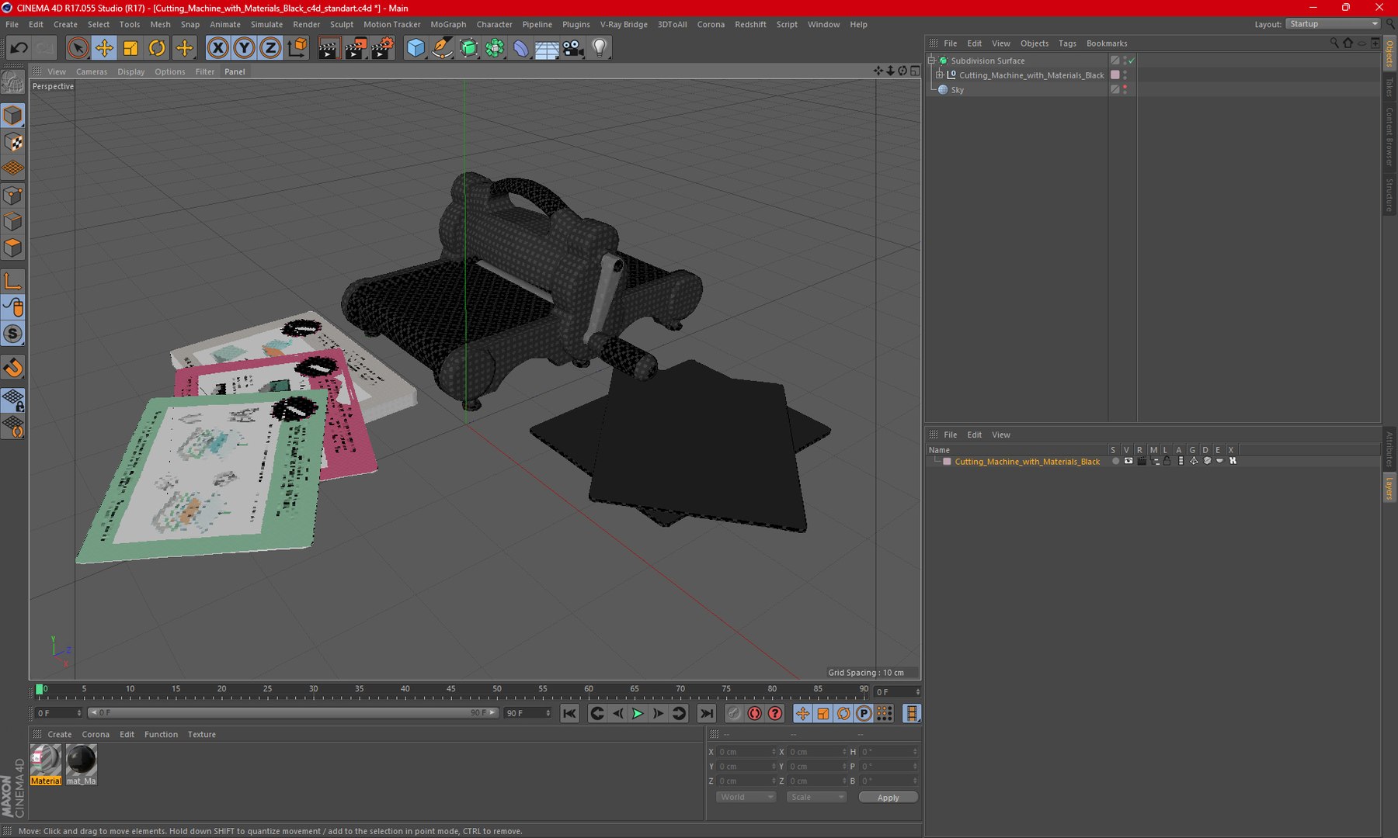Screen dimensions: 1398x838
Task: Toggle the X axis lock
Action: click(218, 48)
